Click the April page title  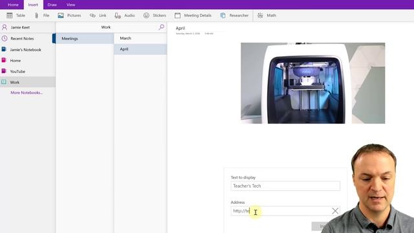coord(180,28)
